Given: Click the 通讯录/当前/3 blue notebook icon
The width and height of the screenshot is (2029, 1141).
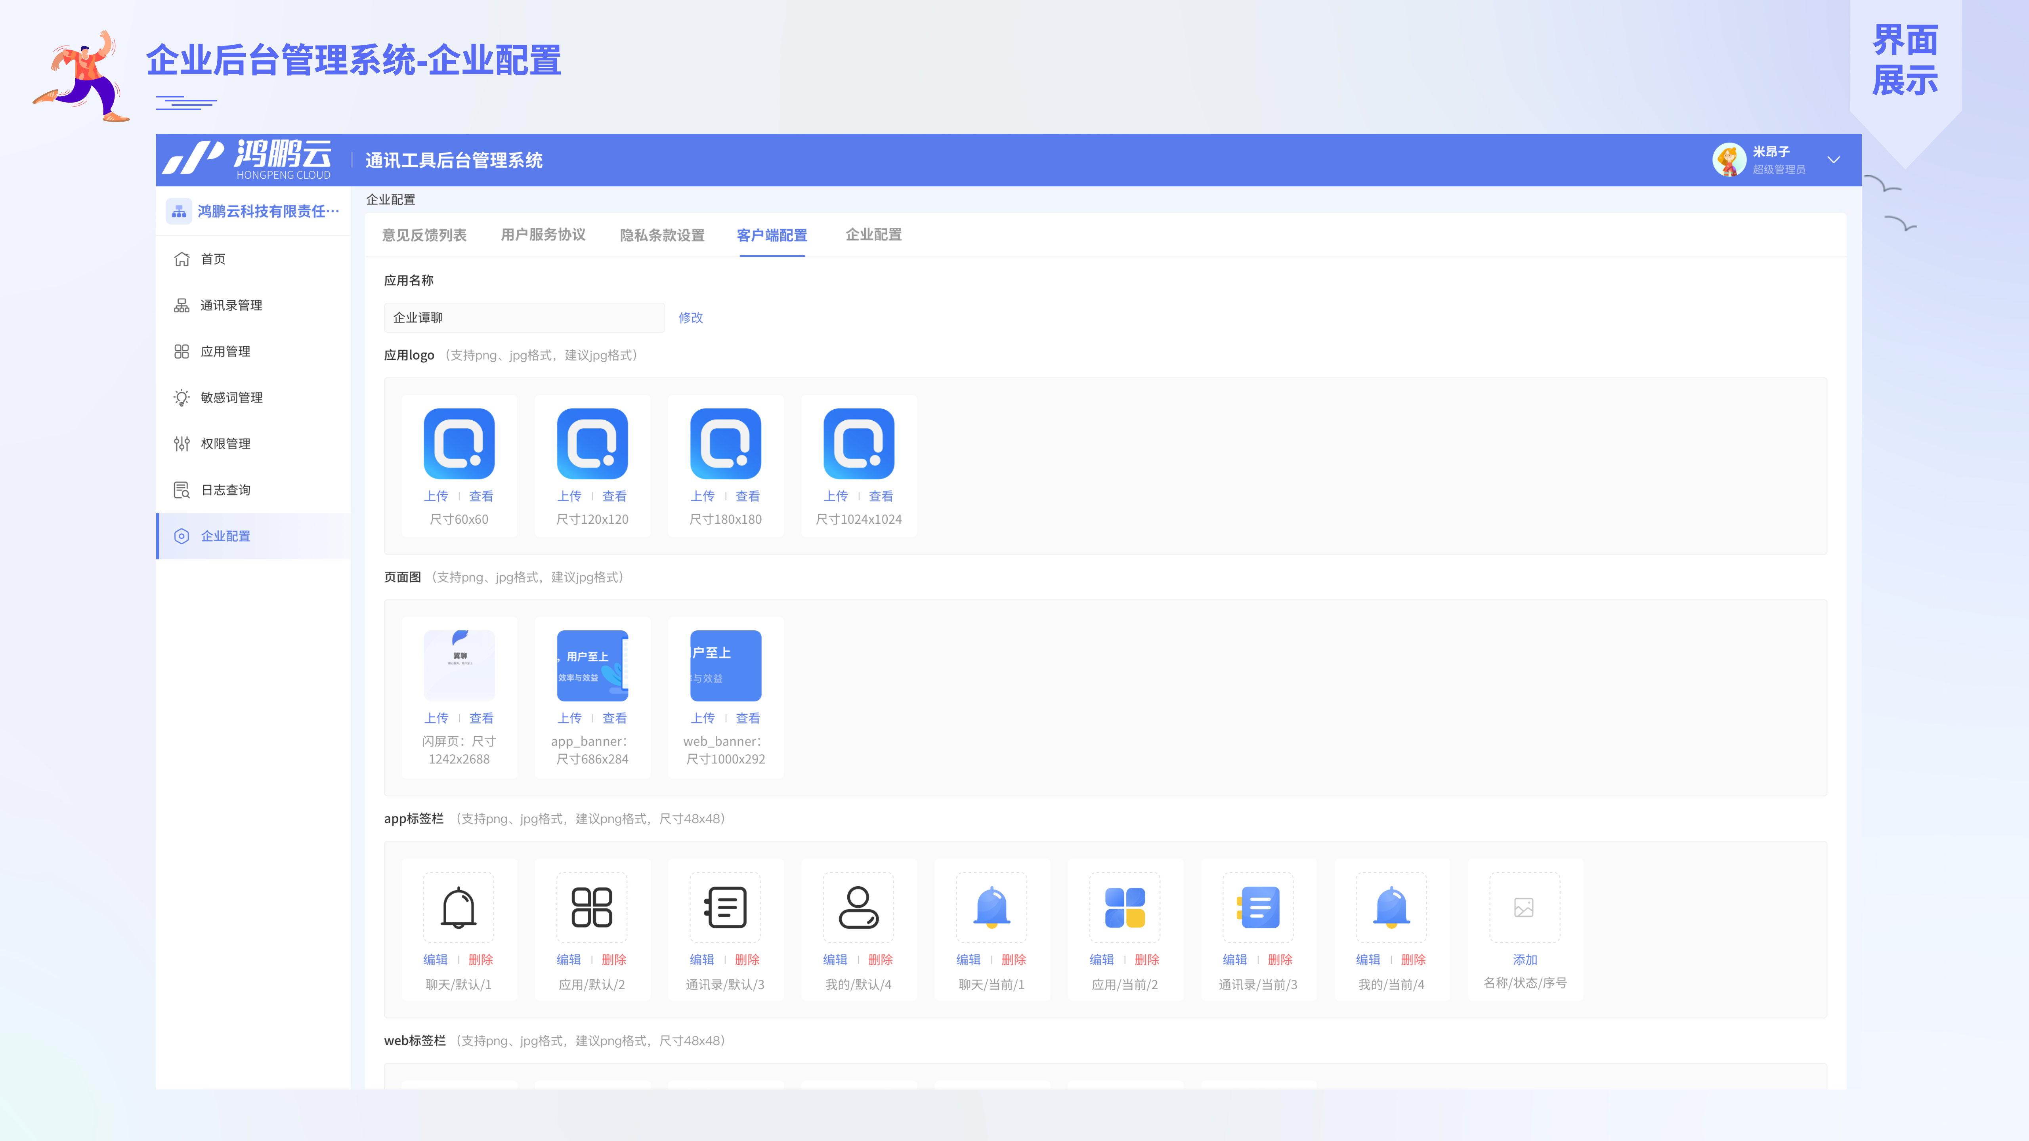Looking at the screenshot, I should [1258, 907].
